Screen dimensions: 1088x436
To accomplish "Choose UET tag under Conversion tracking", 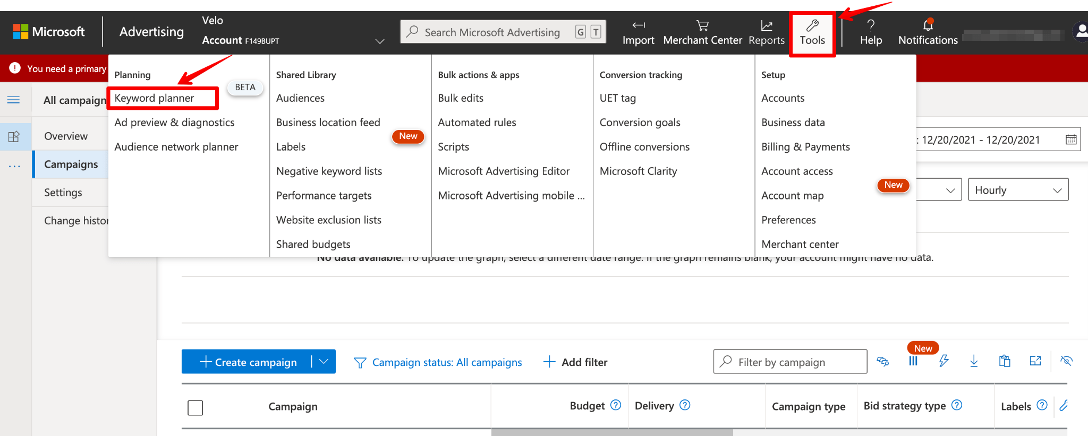I will click(x=617, y=98).
